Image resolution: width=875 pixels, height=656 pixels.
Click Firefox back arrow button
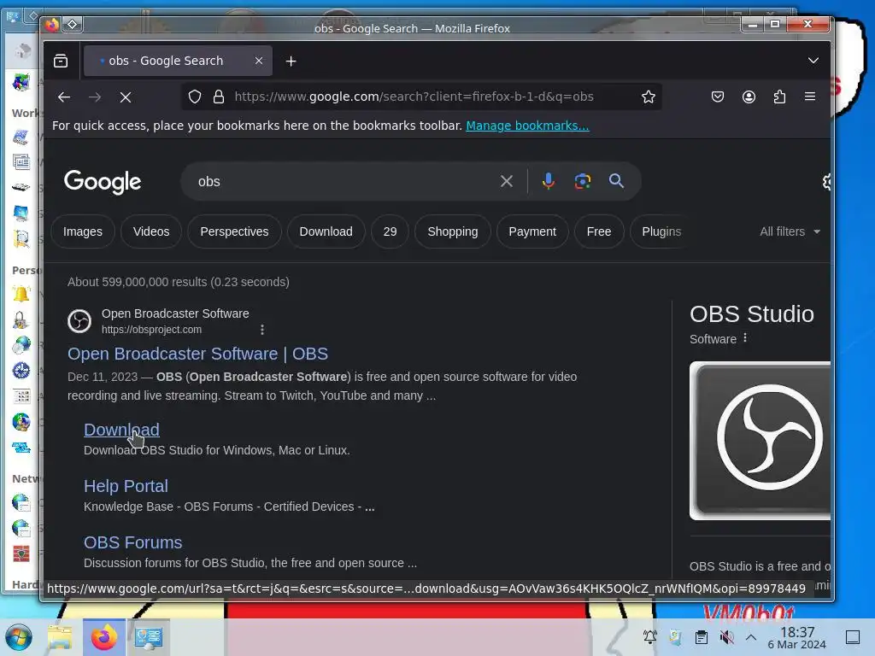(63, 97)
